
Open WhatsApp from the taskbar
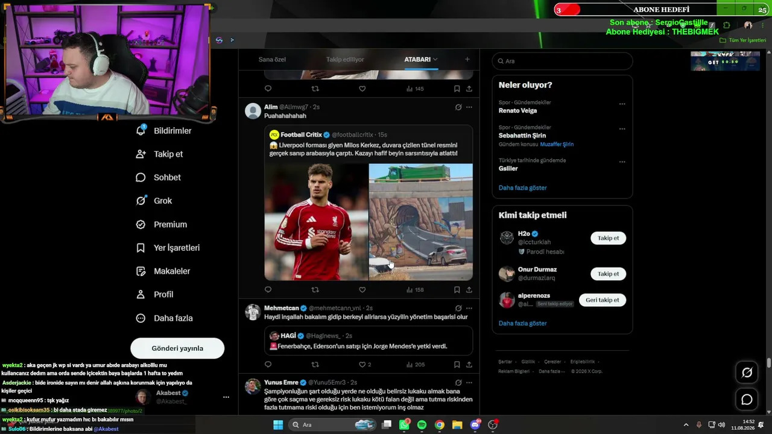click(404, 425)
